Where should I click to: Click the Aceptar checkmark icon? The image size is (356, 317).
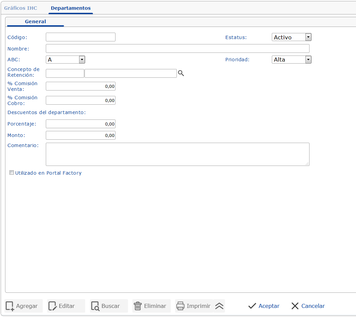pos(252,306)
